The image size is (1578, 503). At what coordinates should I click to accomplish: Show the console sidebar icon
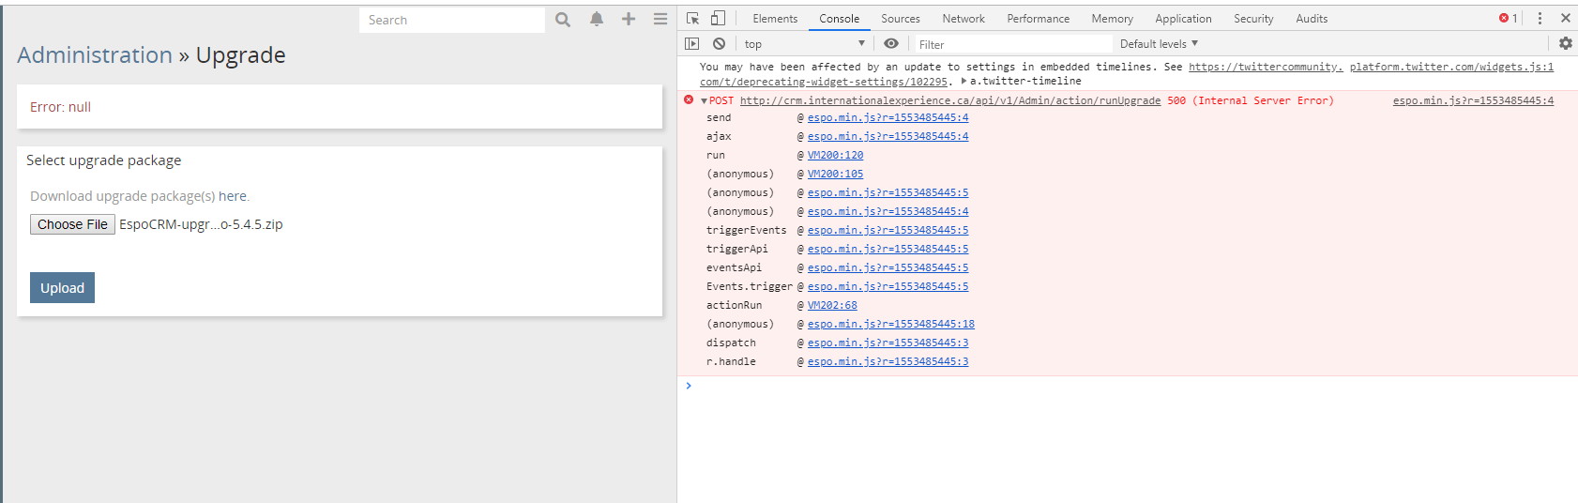pos(692,43)
